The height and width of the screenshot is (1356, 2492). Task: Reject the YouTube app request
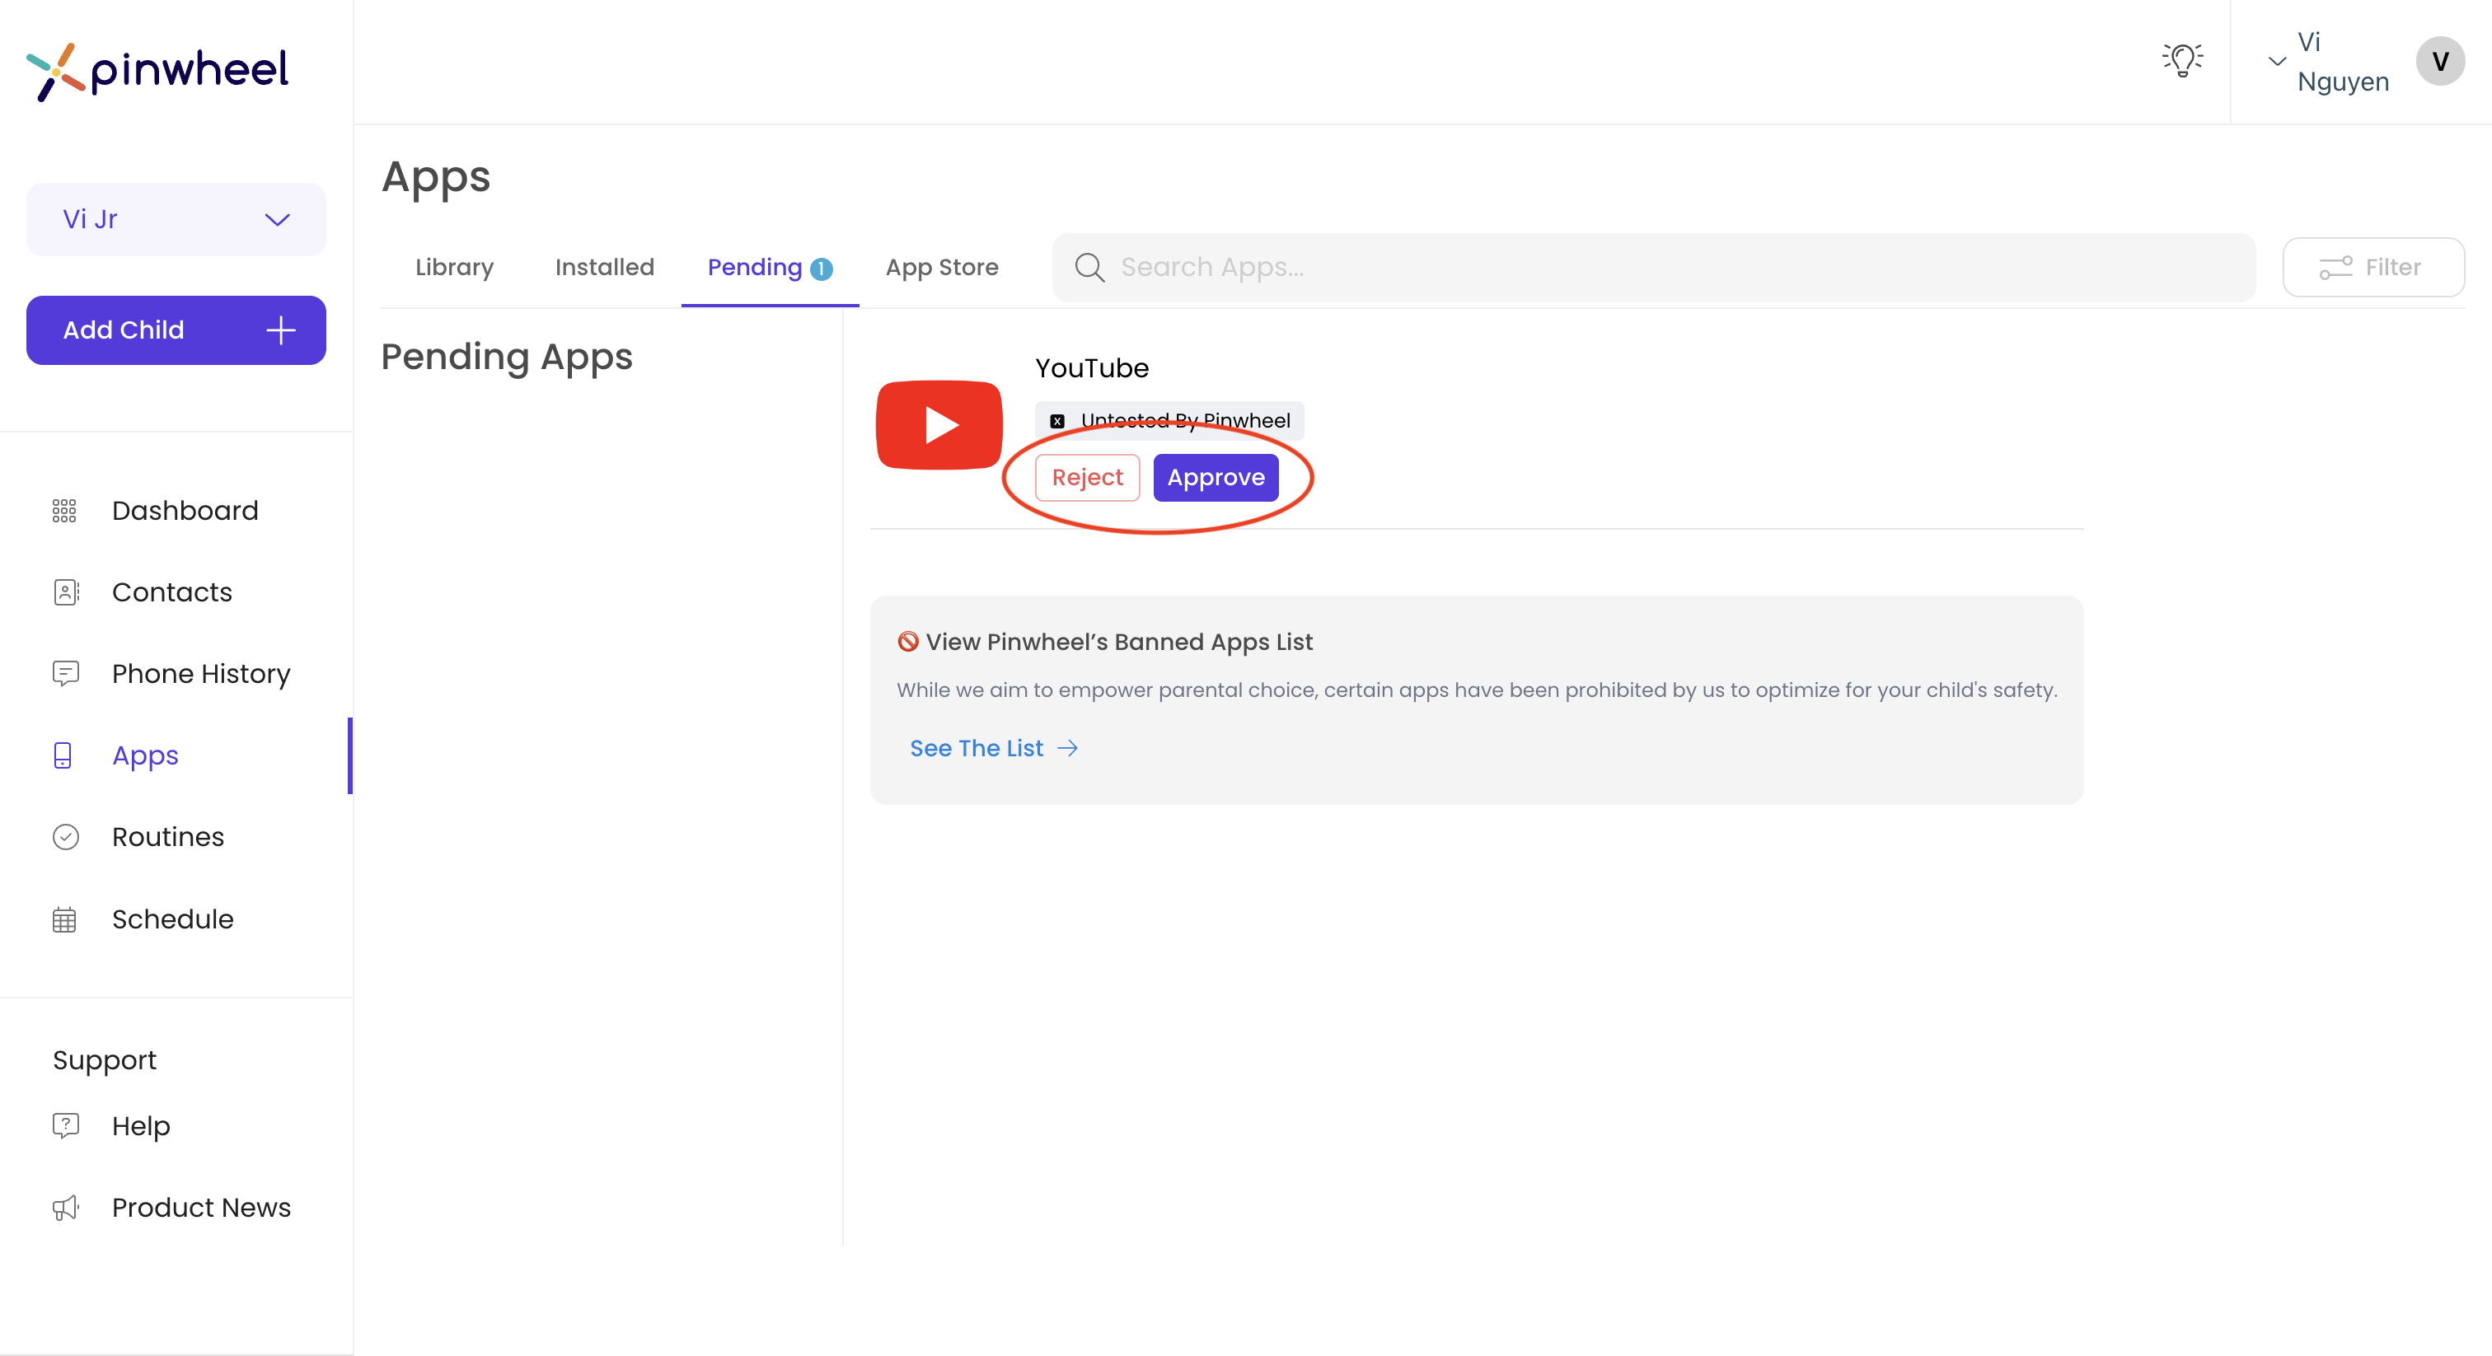coord(1086,477)
